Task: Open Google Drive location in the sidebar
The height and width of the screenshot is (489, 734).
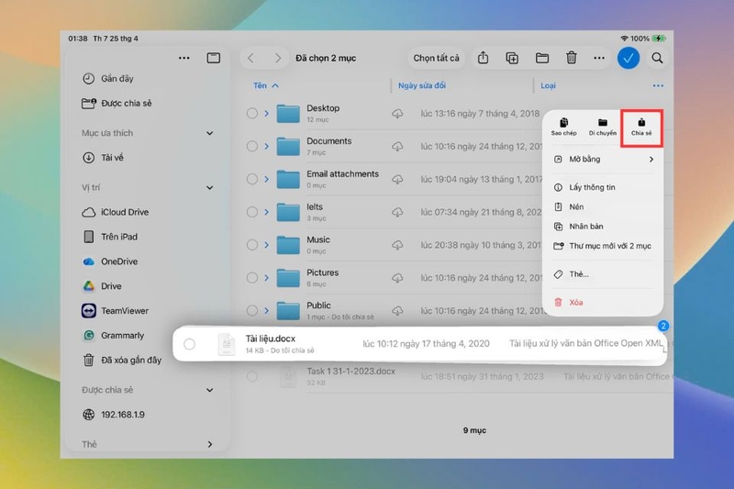Action: [102, 286]
